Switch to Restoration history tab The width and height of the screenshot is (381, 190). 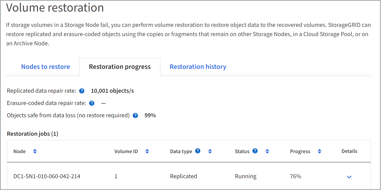click(198, 67)
